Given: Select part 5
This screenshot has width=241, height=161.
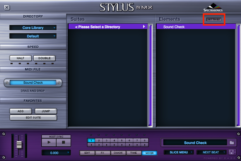Looking at the screenshot, I should 122,141.
